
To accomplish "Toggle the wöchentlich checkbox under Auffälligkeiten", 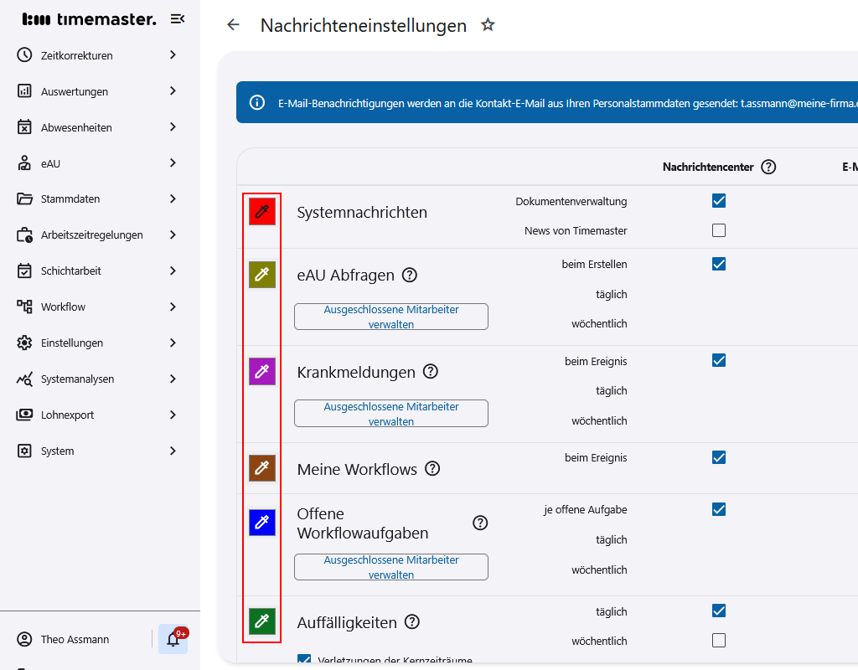I will (718, 641).
